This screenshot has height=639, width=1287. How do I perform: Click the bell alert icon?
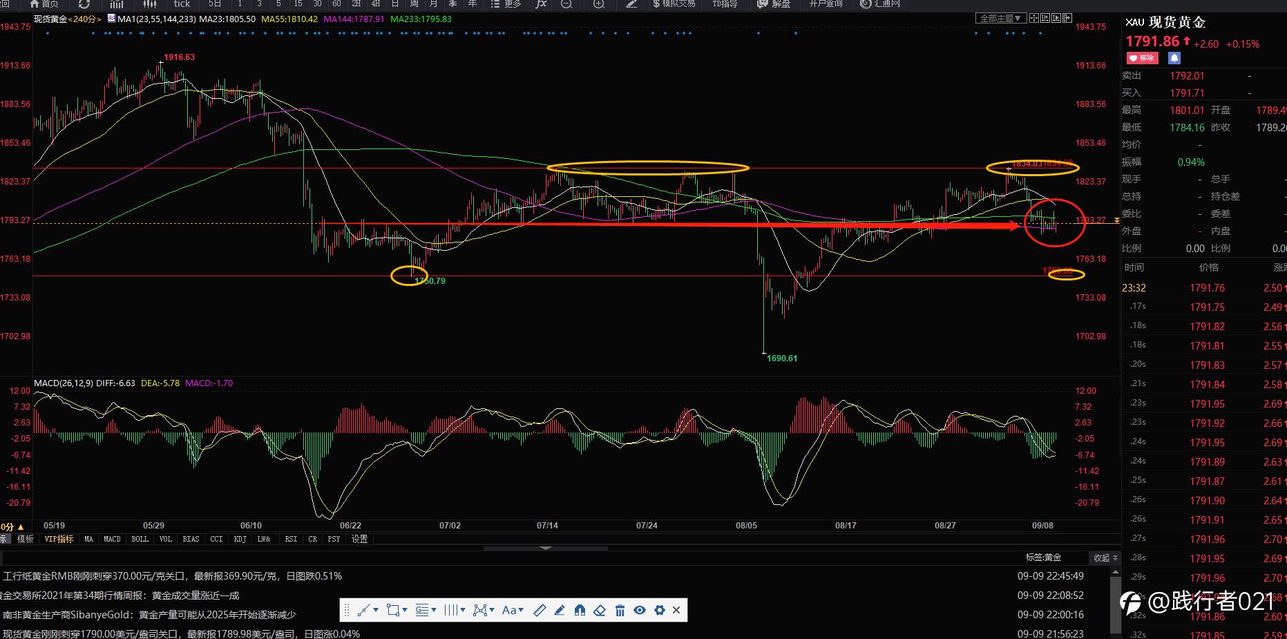point(1174,58)
